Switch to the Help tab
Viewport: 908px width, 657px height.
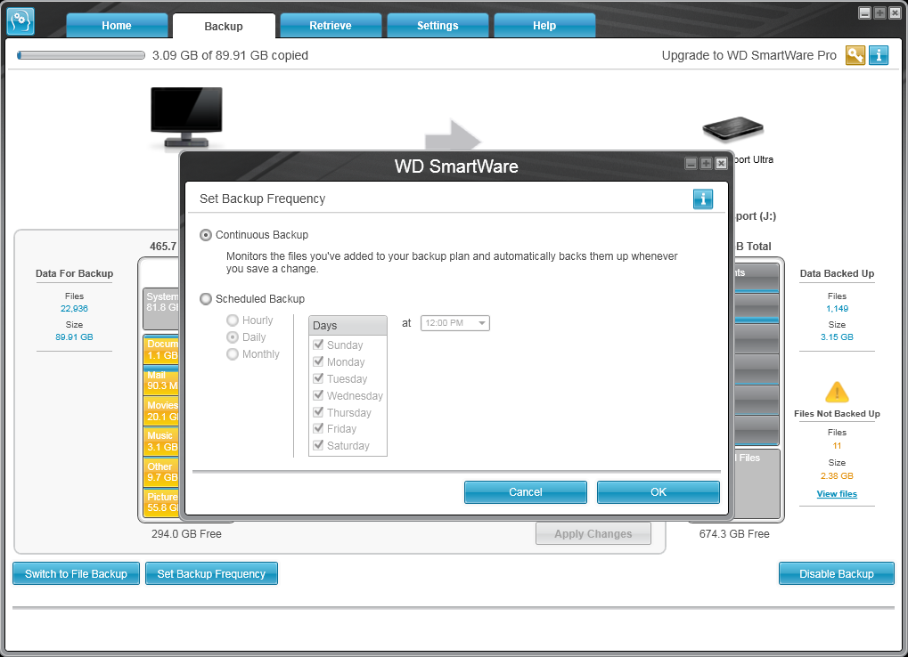(544, 26)
